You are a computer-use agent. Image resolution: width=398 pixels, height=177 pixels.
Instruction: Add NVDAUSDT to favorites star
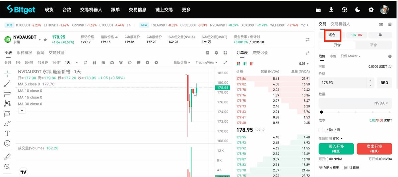45,40
